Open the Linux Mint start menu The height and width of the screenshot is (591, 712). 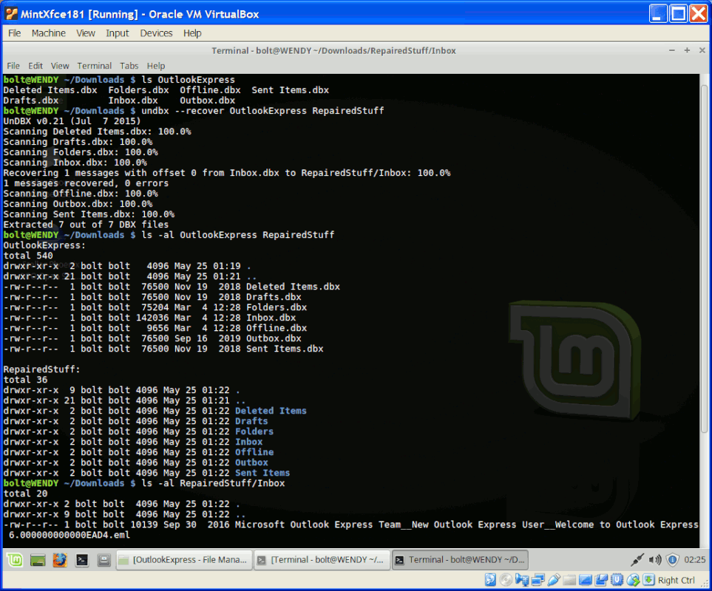(x=15, y=560)
